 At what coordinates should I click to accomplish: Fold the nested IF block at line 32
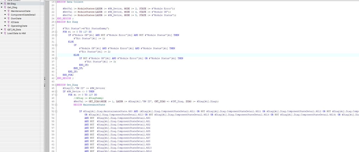click(56, 45)
